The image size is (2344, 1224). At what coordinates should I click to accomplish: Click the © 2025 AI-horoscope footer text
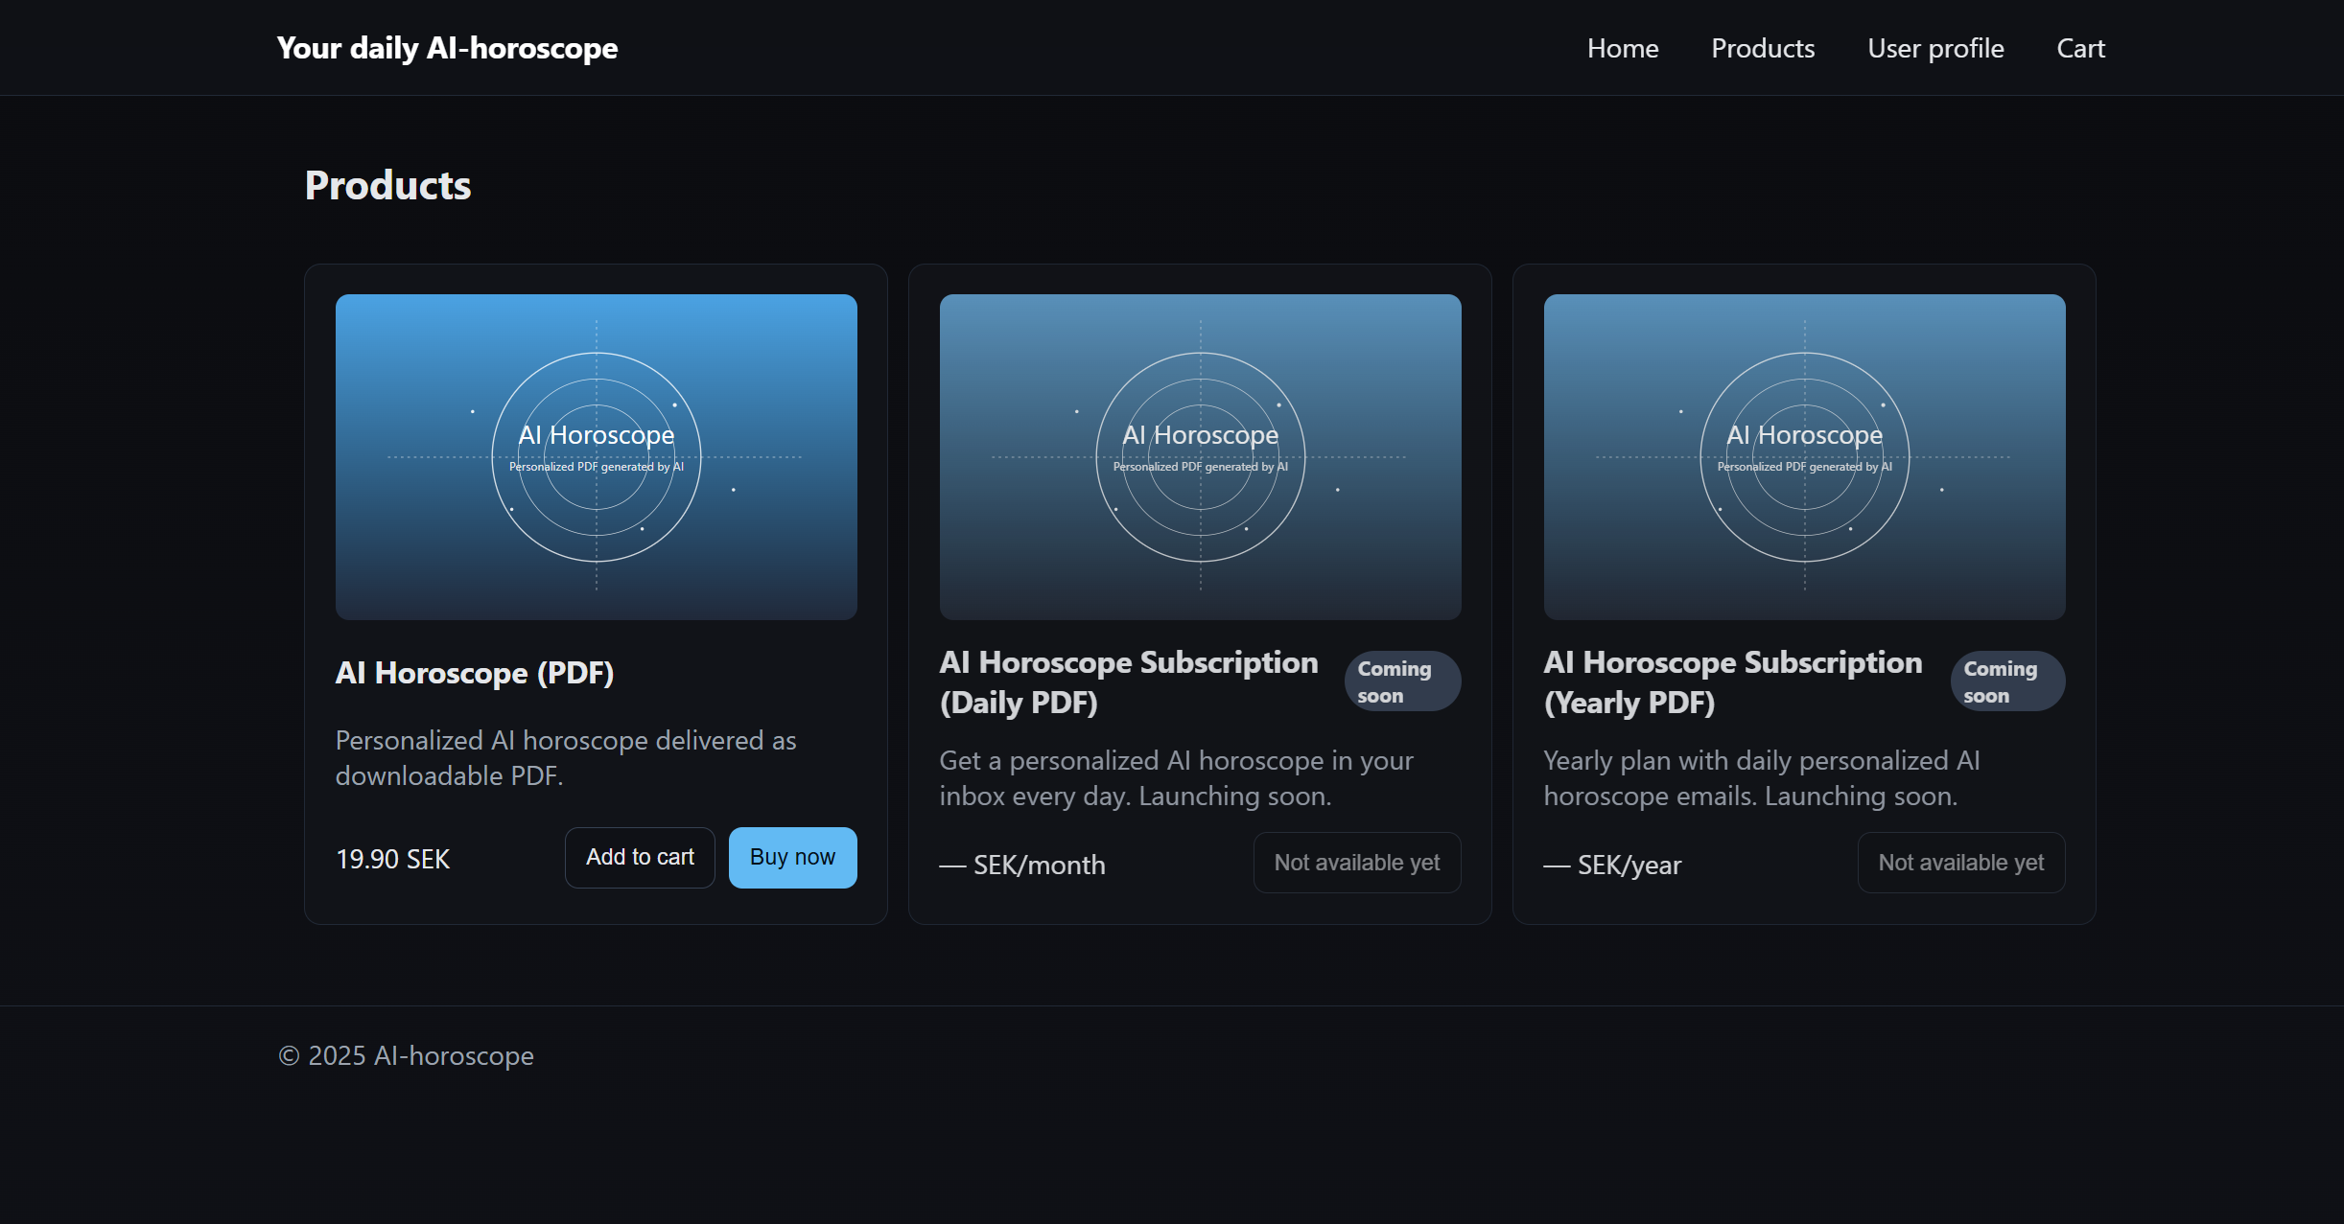(x=406, y=1055)
